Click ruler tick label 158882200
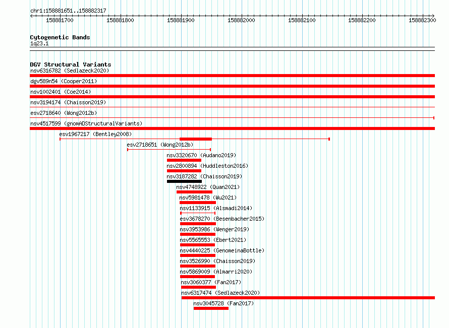 [x=362, y=20]
